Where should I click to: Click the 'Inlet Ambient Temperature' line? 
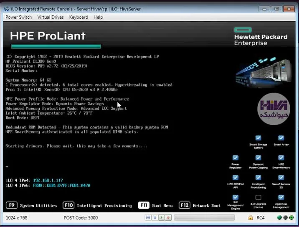[49, 113]
